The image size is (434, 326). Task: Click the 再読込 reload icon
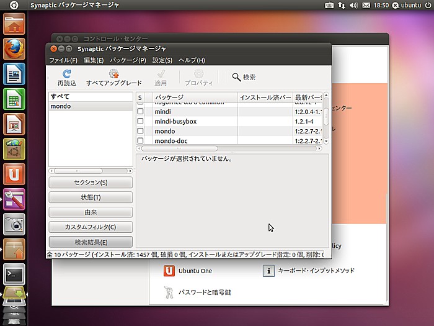(x=67, y=74)
